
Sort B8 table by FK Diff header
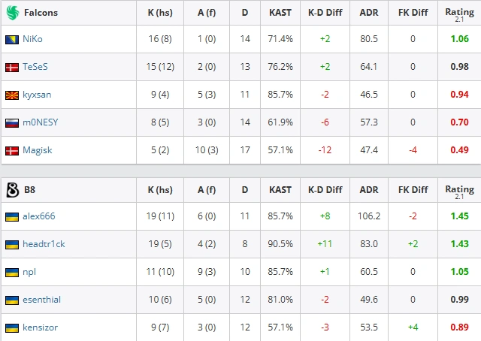413,190
